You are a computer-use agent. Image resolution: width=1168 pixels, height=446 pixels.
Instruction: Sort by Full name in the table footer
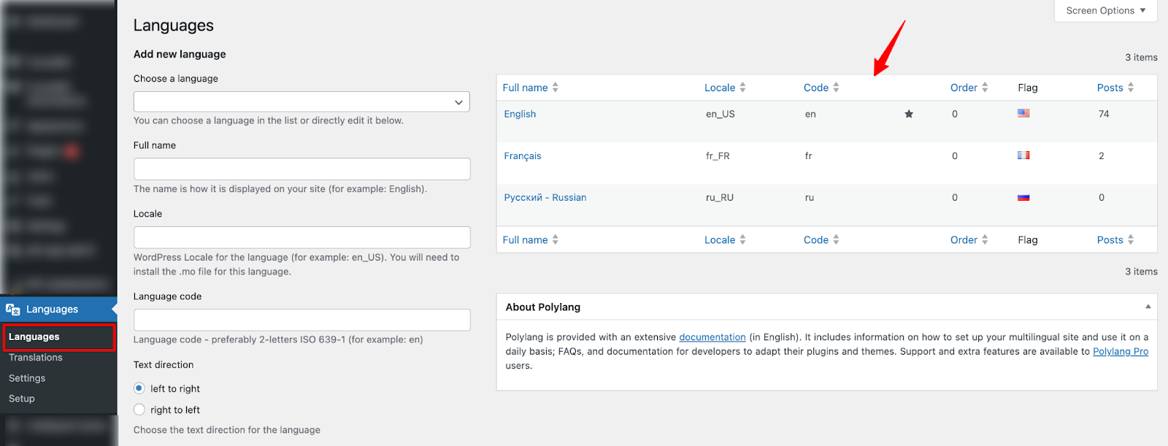tap(531, 240)
